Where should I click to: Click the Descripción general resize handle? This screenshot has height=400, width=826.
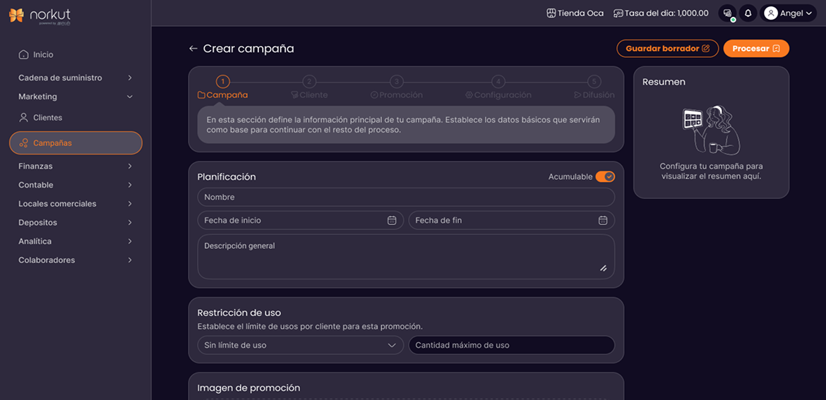[x=603, y=268]
